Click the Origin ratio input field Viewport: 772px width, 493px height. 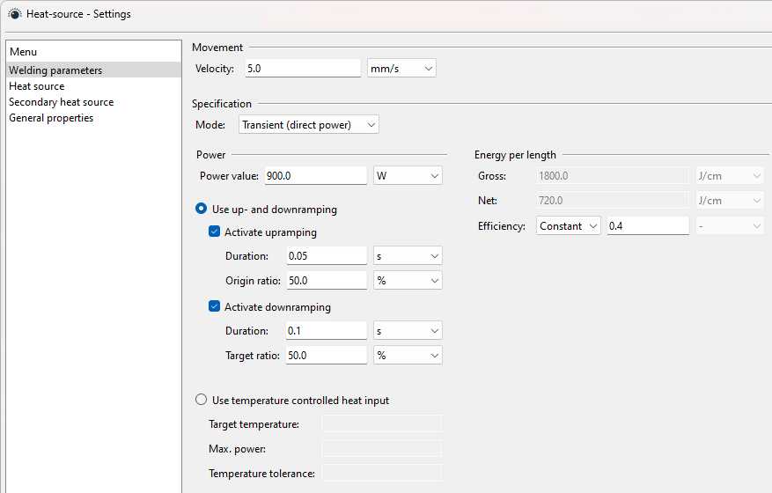tap(327, 280)
